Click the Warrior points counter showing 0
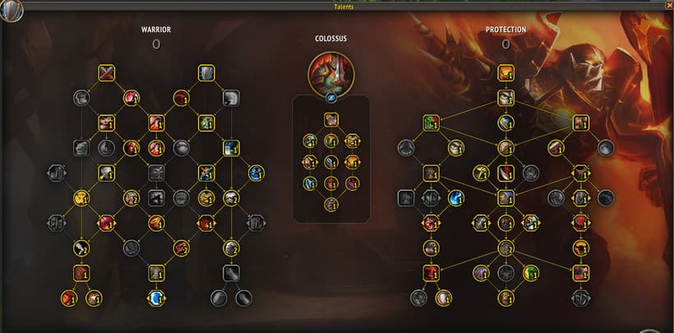This screenshot has width=674, height=333. [x=156, y=44]
